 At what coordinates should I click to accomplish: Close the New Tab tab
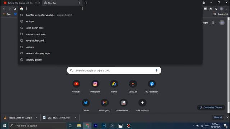click(x=80, y=3)
